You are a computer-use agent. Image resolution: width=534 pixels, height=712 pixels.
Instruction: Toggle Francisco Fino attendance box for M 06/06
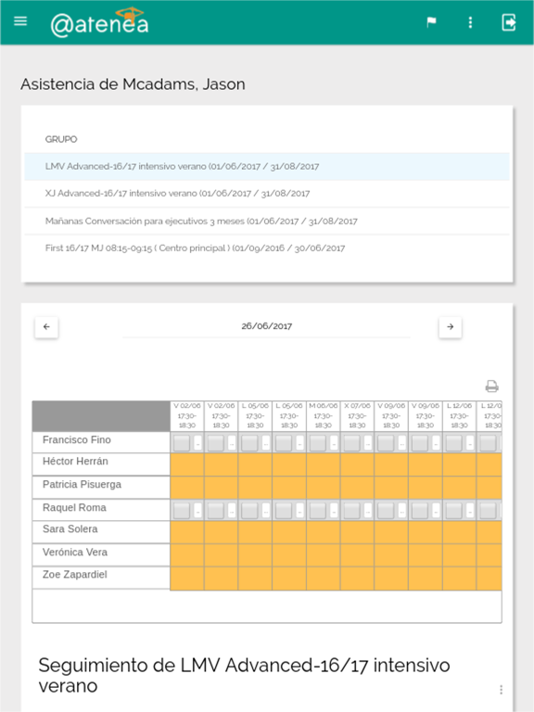[317, 443]
